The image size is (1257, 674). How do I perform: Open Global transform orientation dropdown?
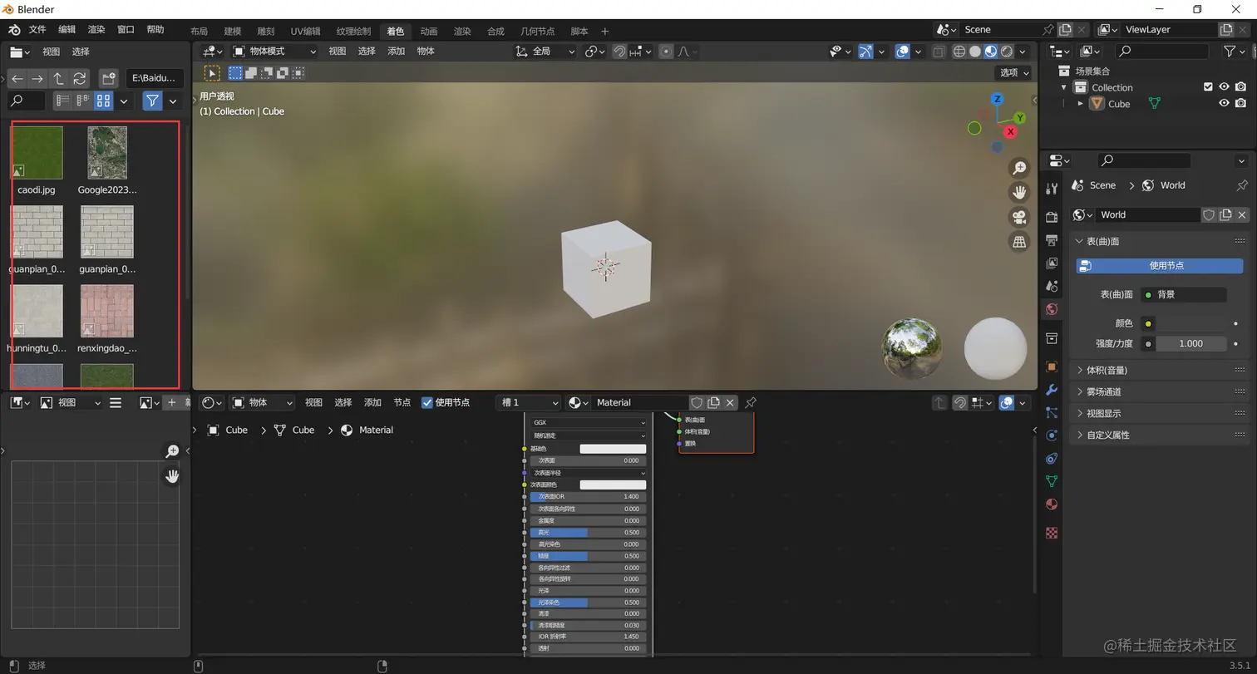pyautogui.click(x=545, y=52)
